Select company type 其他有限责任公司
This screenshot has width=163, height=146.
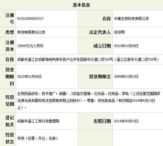pyautogui.click(x=31, y=32)
